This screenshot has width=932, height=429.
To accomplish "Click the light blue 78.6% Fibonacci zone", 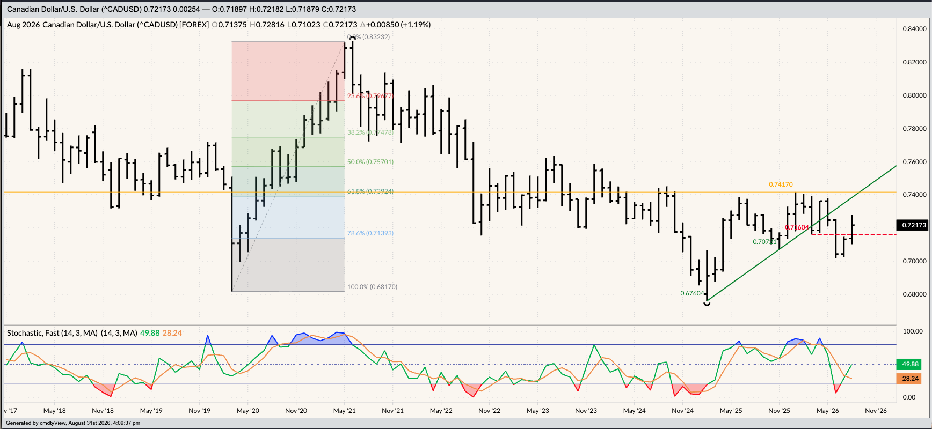I will tap(288, 217).
